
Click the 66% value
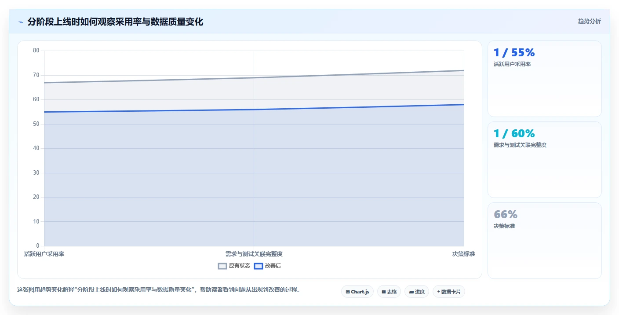click(x=506, y=215)
